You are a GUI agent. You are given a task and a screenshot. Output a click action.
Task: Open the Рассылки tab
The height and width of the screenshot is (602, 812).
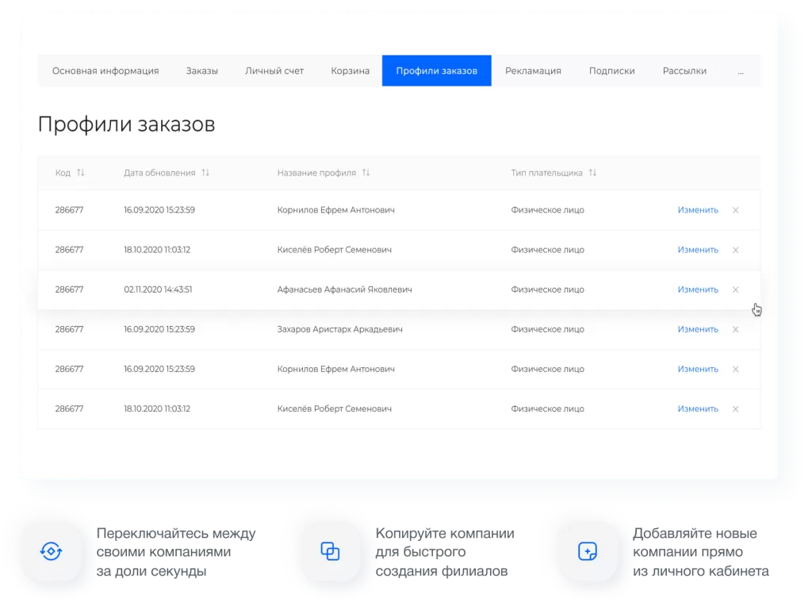[x=684, y=71]
